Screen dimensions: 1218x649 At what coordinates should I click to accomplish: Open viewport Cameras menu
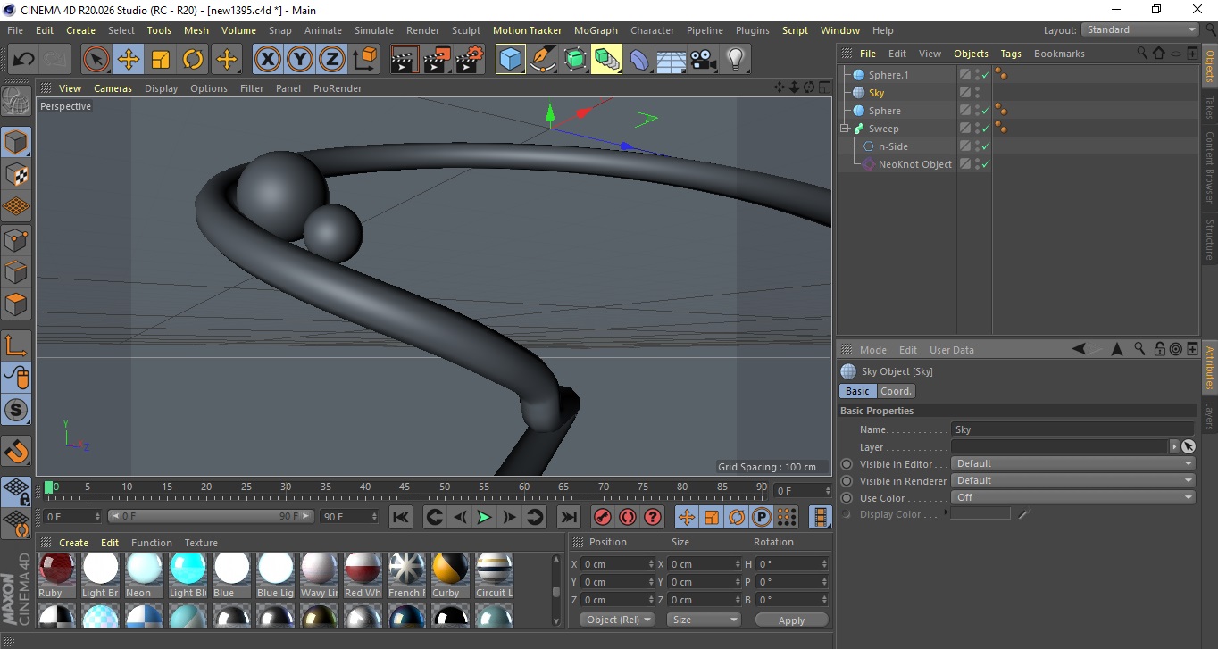click(x=113, y=88)
